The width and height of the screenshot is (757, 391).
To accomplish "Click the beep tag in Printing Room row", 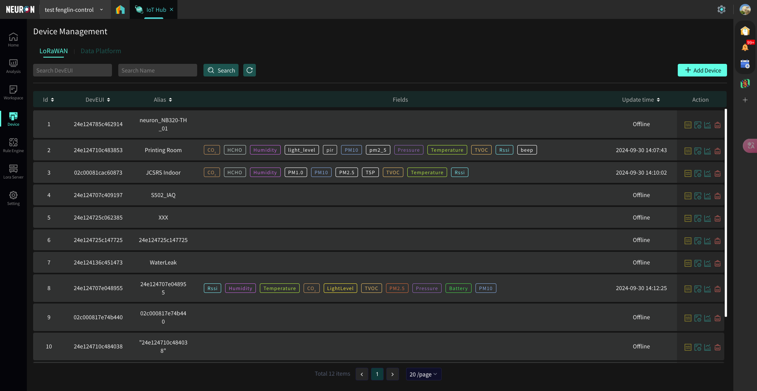I will pyautogui.click(x=527, y=150).
